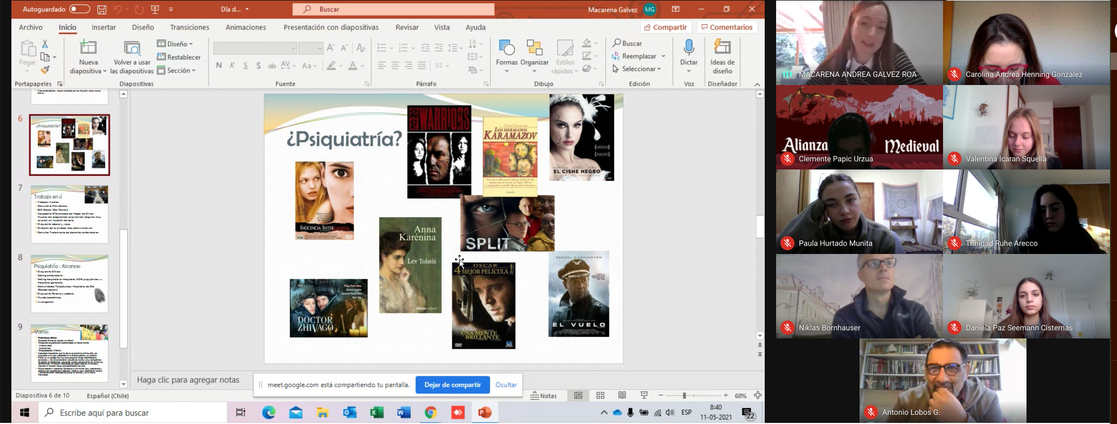Viewport: 1117px width, 424px height.
Task: Toggle Normal view button in status bar
Action: click(x=578, y=396)
